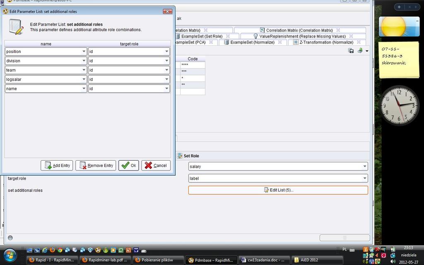Click the add gadget plus button

coord(399,7)
